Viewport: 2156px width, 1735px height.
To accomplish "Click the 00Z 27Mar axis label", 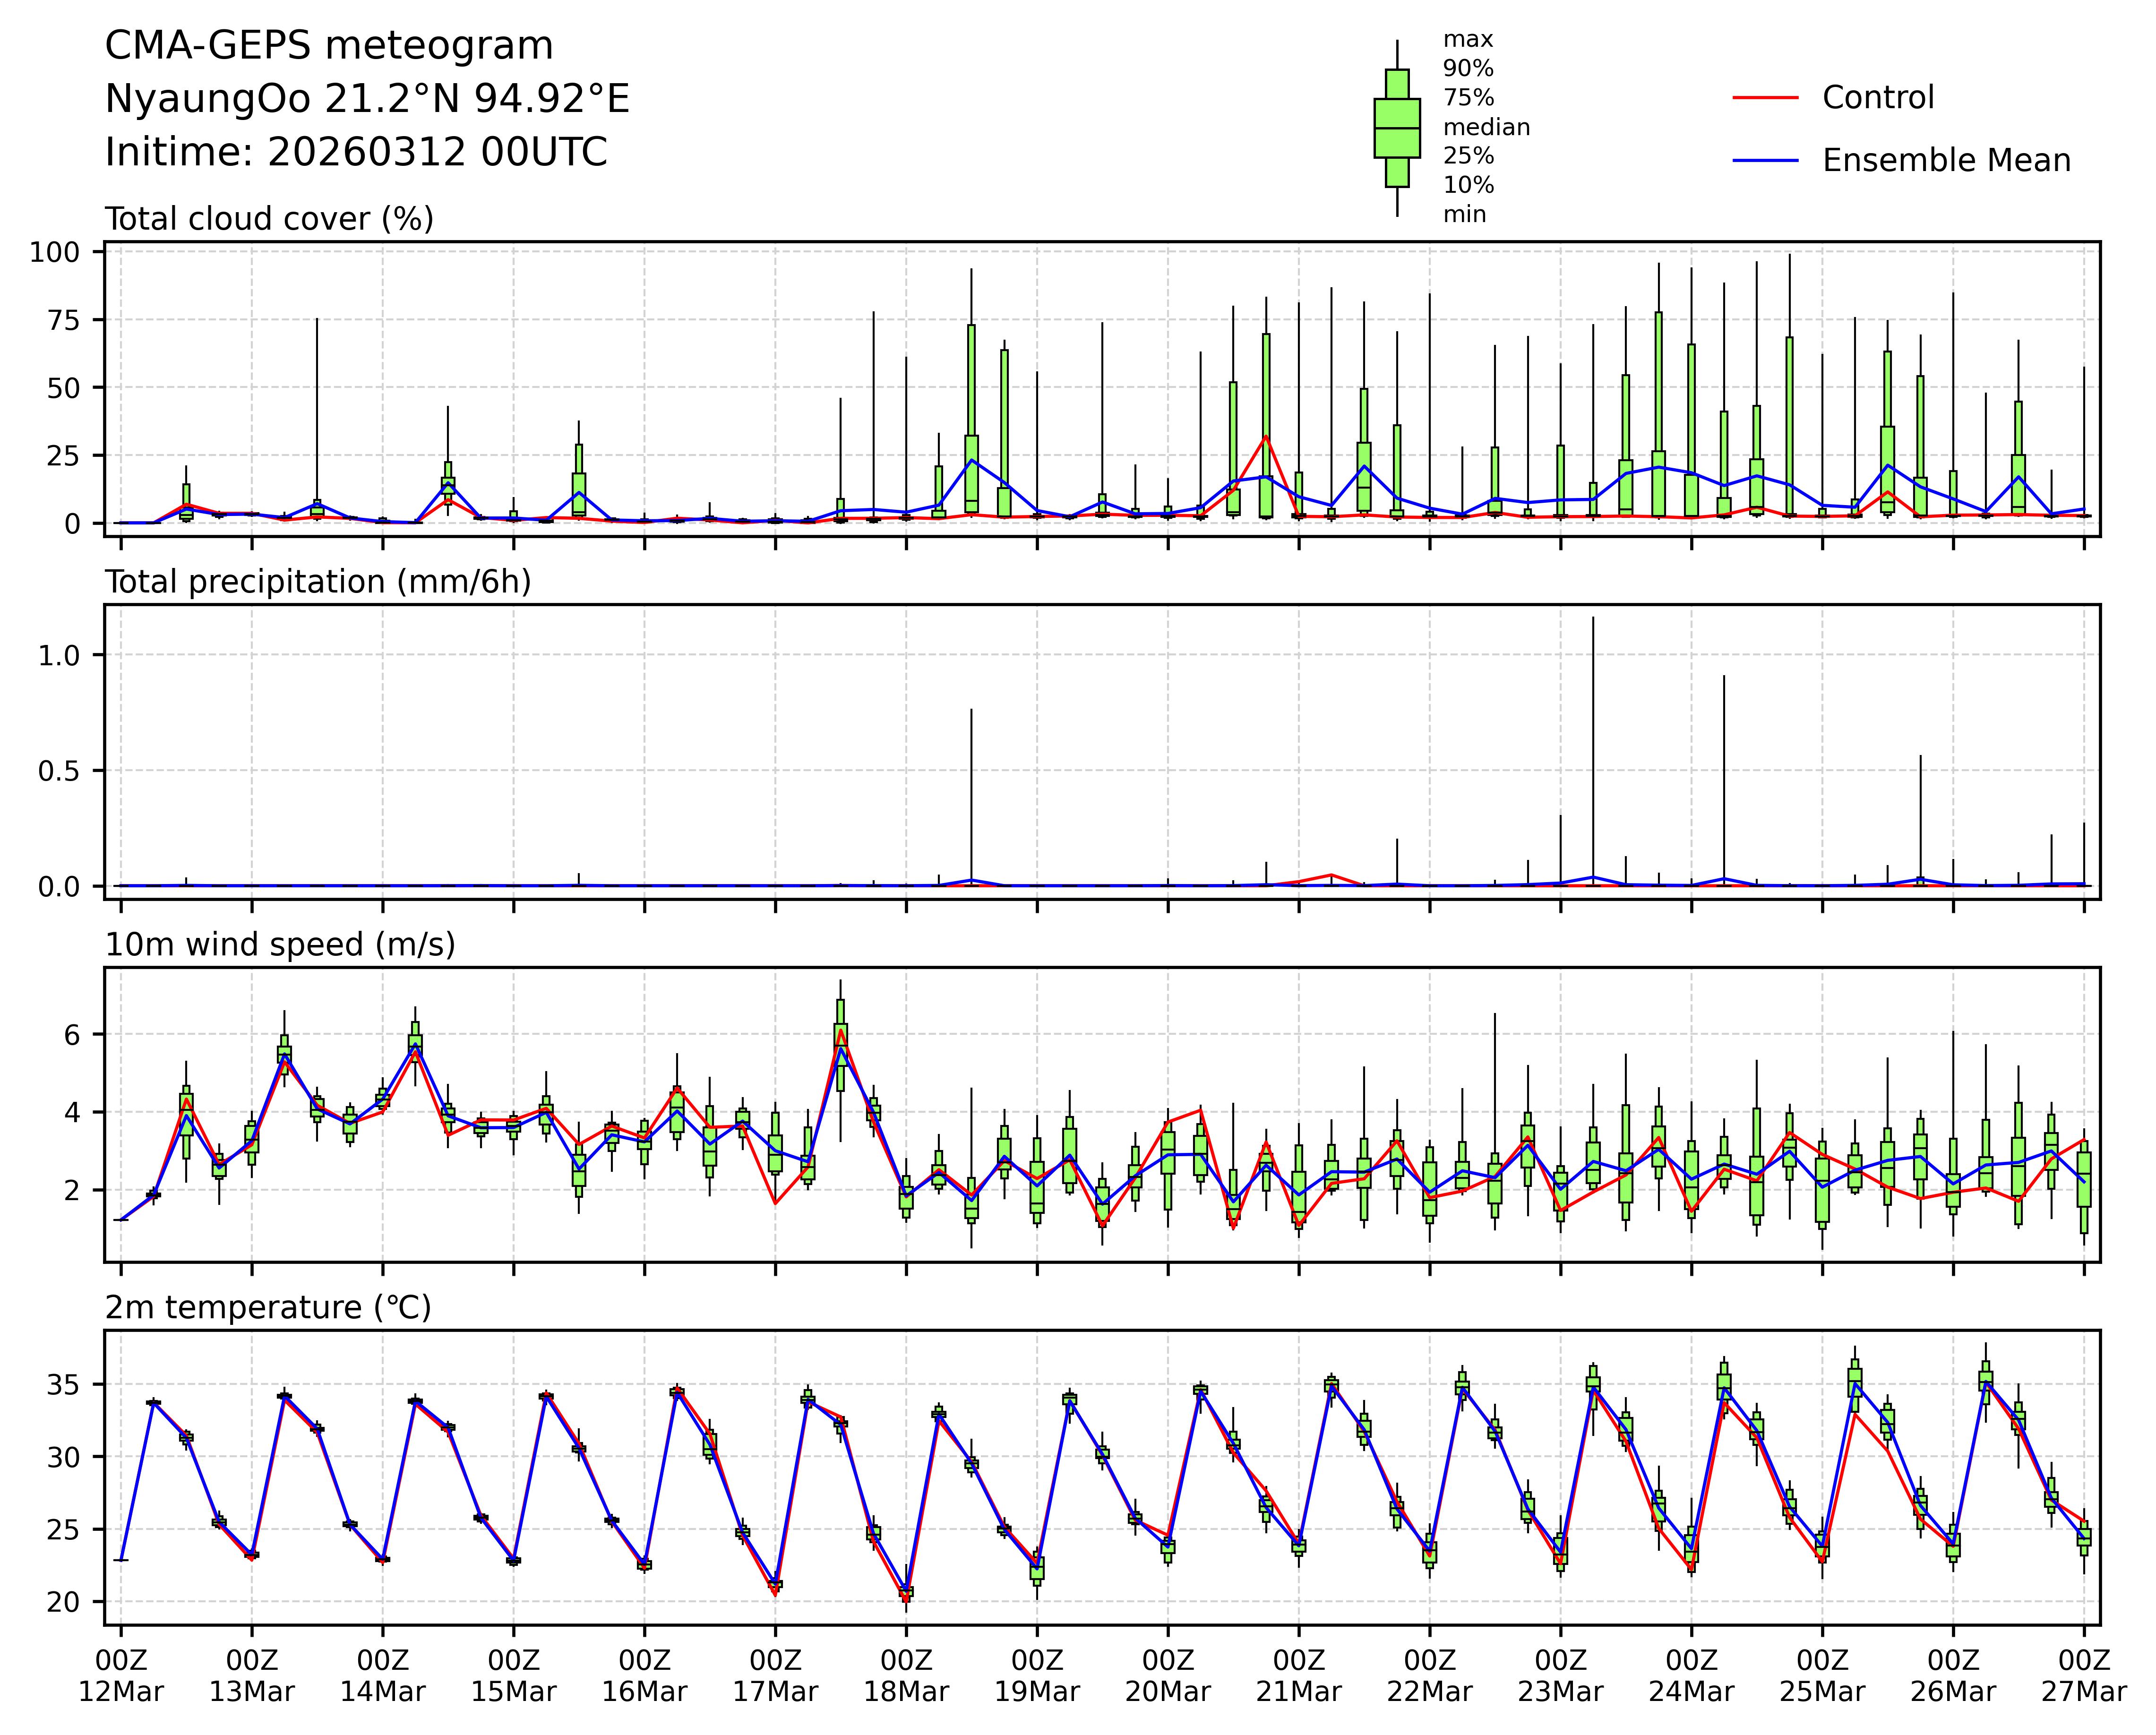I will pos(2084,1677).
